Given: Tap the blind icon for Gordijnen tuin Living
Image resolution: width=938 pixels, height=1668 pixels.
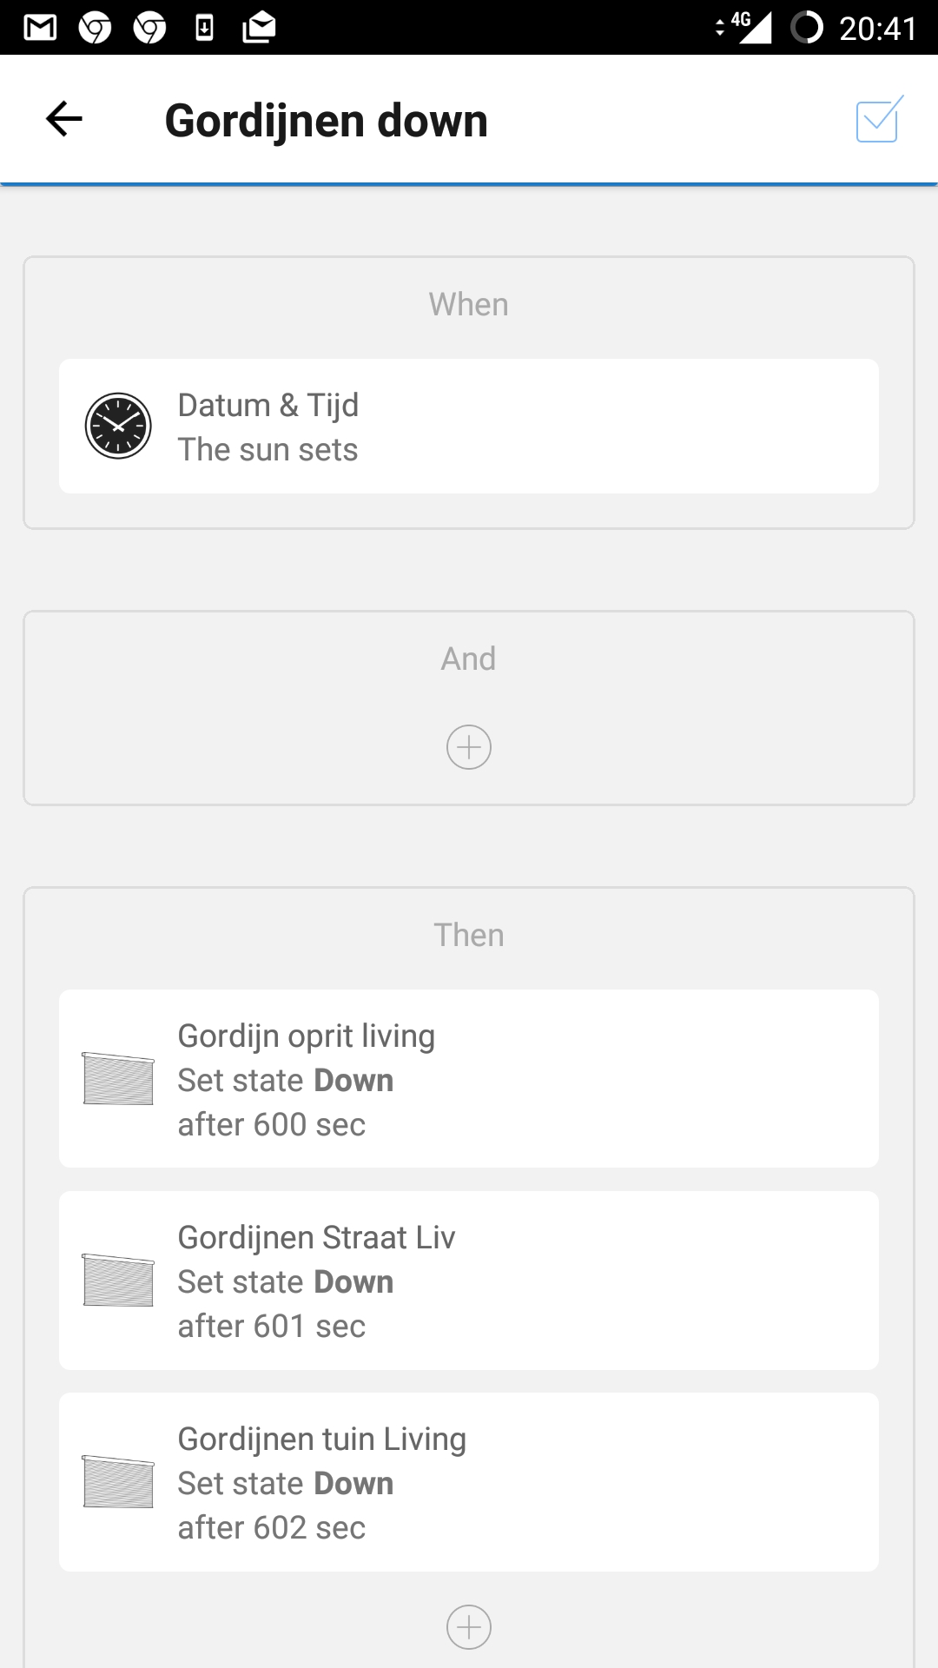Looking at the screenshot, I should pos(118,1481).
